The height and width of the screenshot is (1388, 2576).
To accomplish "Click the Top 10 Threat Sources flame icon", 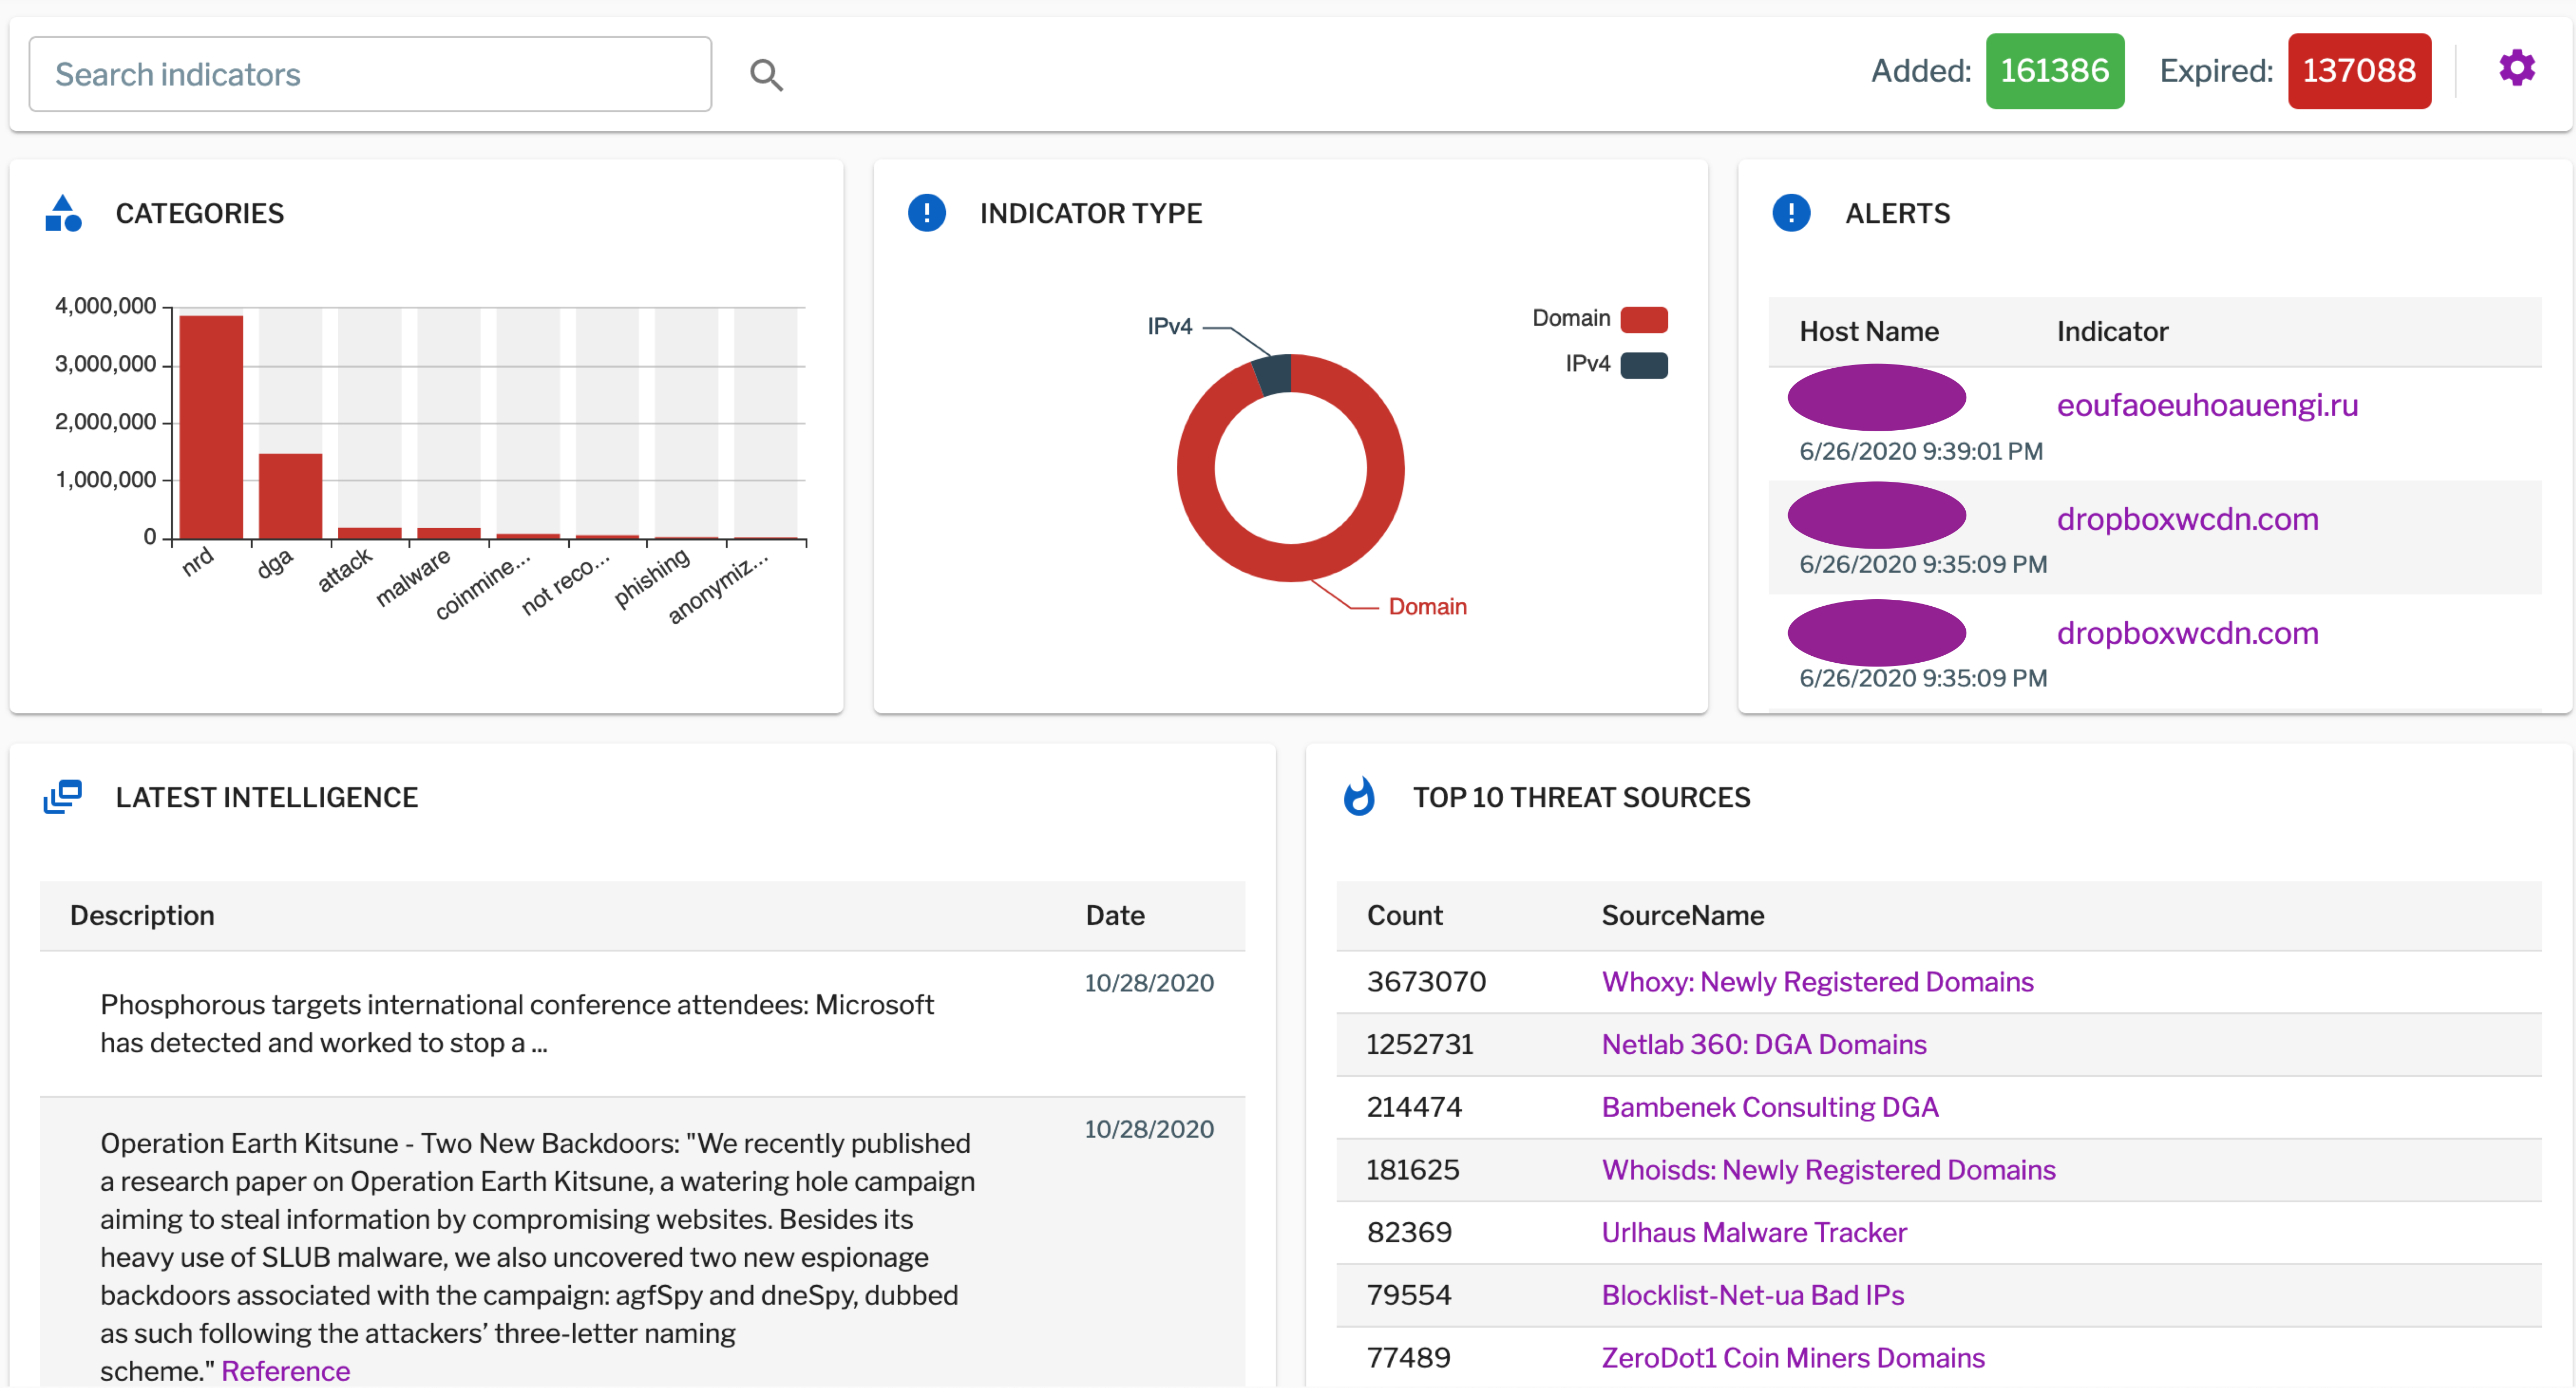I will click(x=1360, y=797).
